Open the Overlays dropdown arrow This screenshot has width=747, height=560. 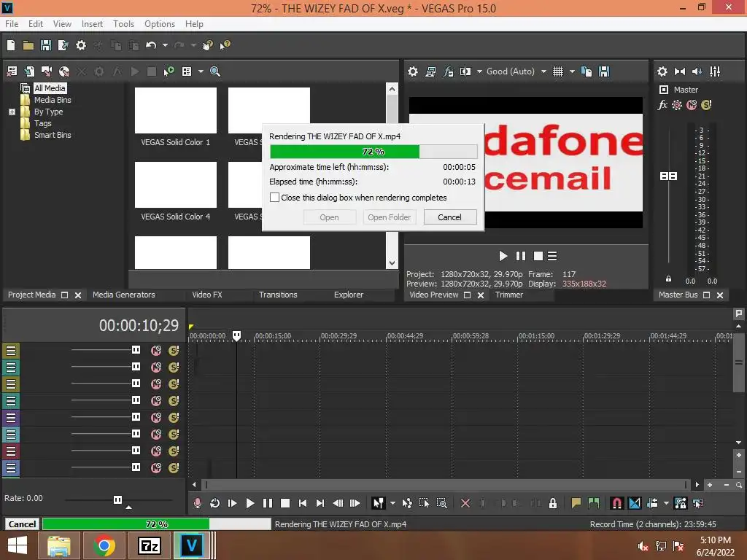[572, 71]
